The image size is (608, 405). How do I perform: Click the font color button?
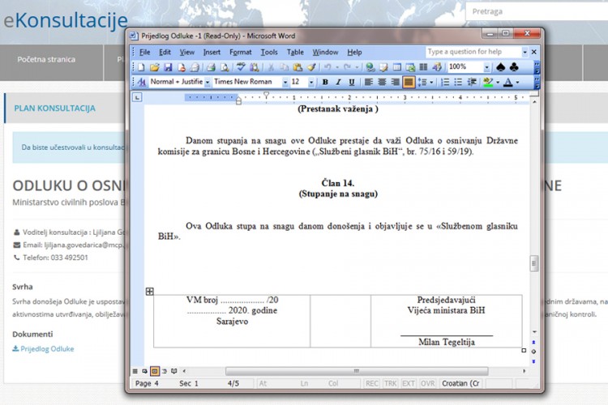pyautogui.click(x=508, y=83)
